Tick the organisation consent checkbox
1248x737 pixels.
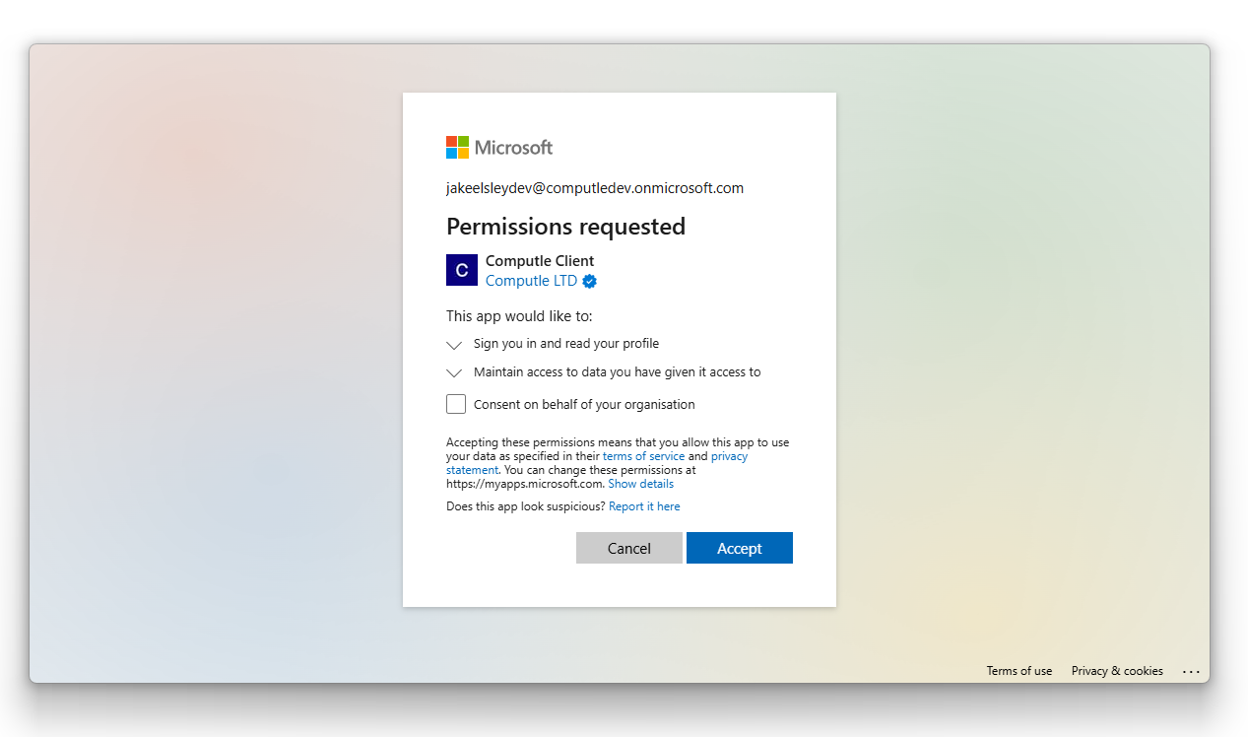(456, 404)
